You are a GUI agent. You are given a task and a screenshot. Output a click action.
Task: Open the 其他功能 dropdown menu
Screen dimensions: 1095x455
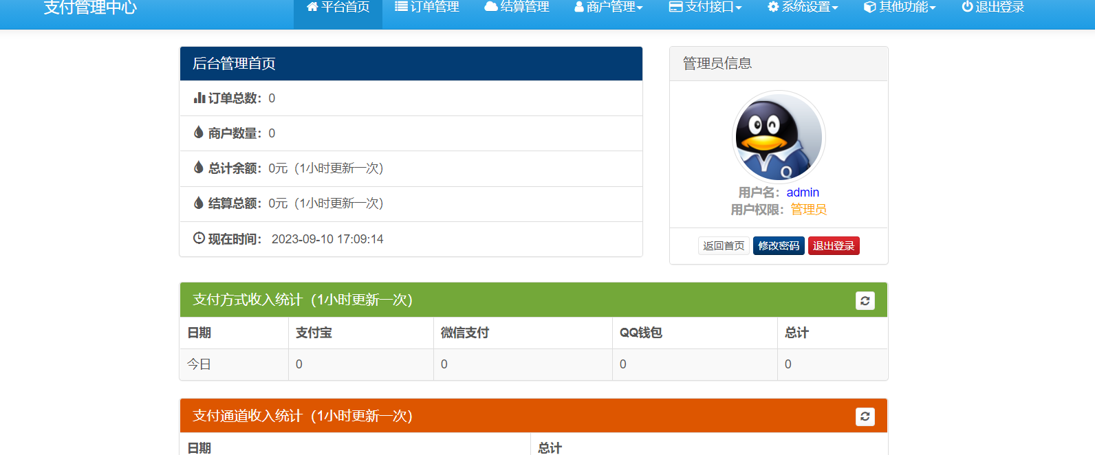tap(900, 8)
